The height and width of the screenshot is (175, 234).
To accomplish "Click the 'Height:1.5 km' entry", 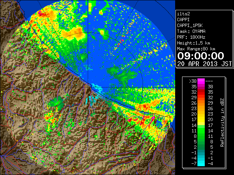I will 193,43.
